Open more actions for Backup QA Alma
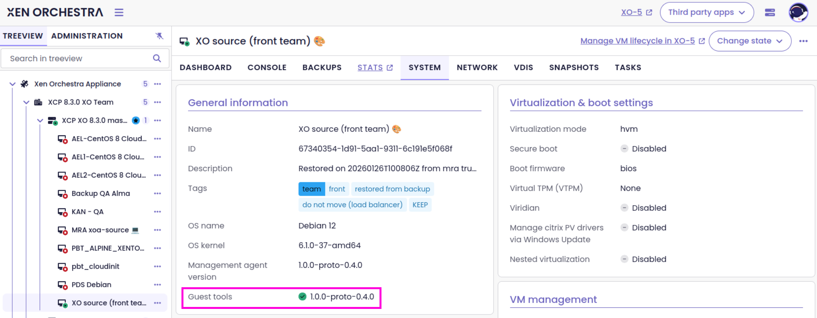Image resolution: width=817 pixels, height=318 pixels. (x=158, y=193)
